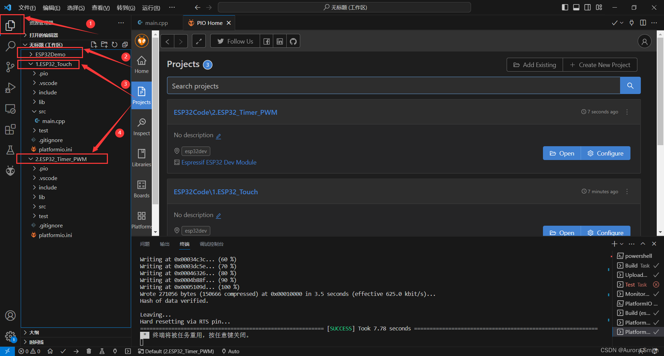Click New File icon in explorer header
Viewport: 664px width, 356px height.
click(x=94, y=45)
